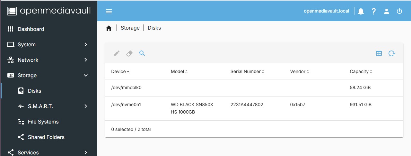Click serial number 2231A4447802
The height and width of the screenshot is (156, 411).
point(247,105)
